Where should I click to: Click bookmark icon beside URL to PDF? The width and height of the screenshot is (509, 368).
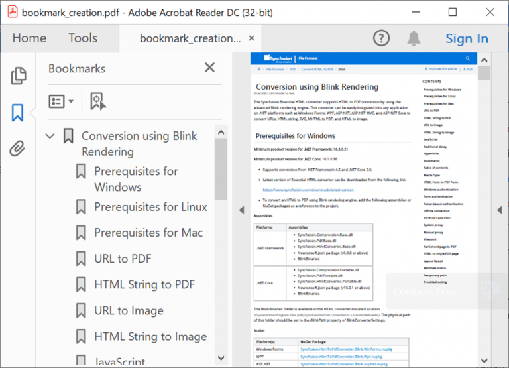(81, 259)
